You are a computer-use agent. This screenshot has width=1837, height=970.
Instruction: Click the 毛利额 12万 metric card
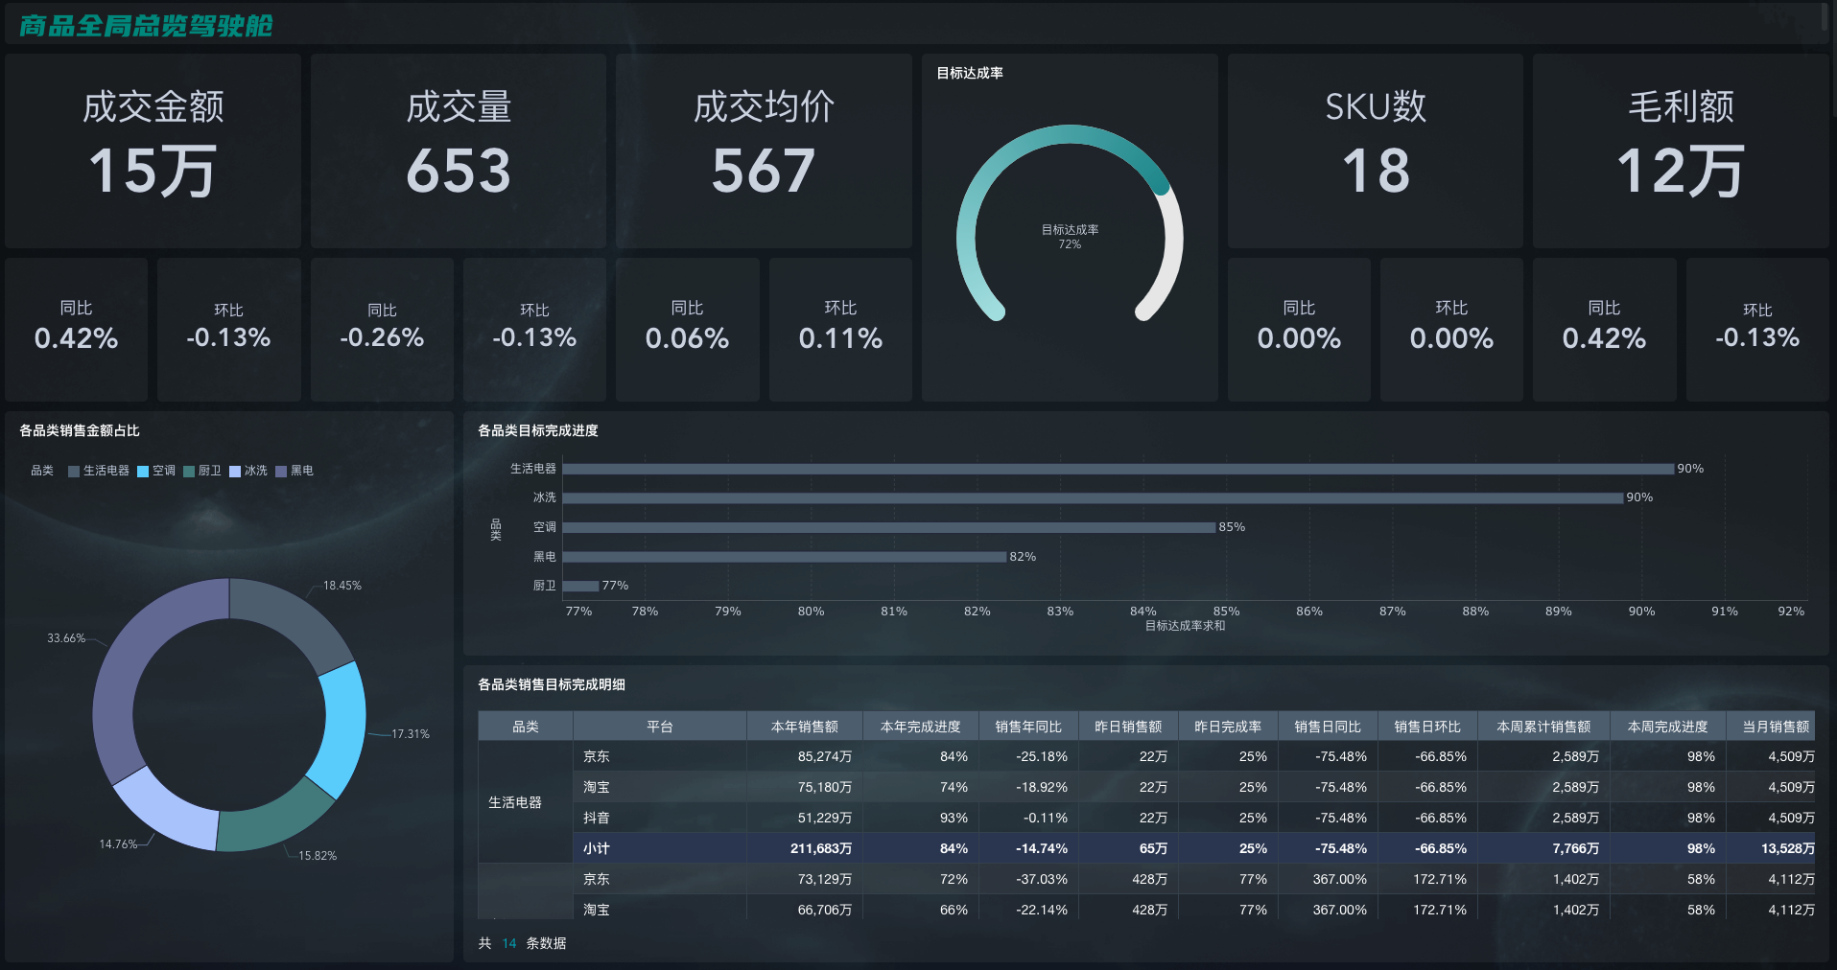click(x=1680, y=150)
